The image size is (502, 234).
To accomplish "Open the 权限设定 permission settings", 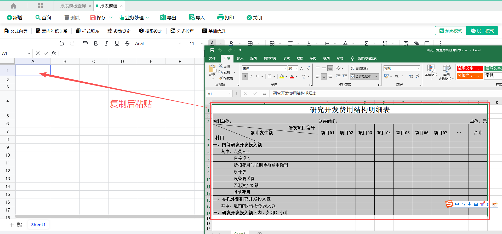I will (151, 31).
